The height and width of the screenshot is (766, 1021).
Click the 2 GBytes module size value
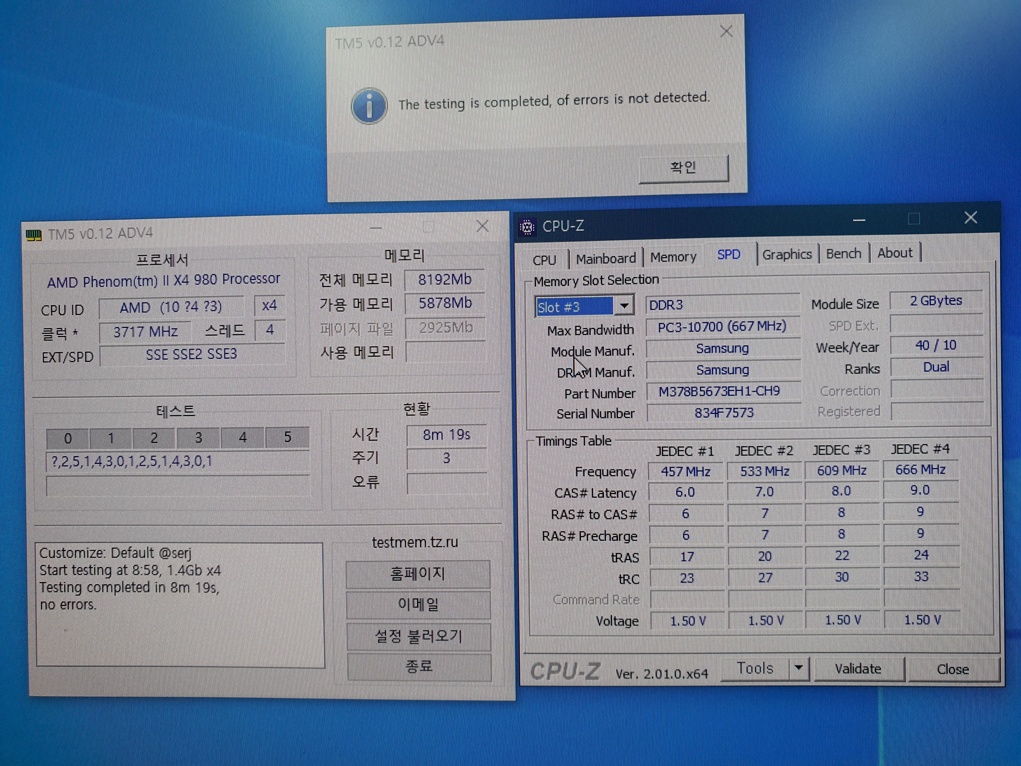click(936, 301)
